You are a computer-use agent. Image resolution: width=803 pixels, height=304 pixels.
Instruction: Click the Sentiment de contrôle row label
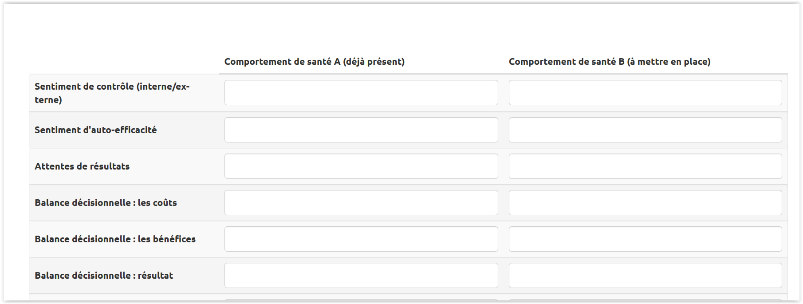click(x=112, y=93)
